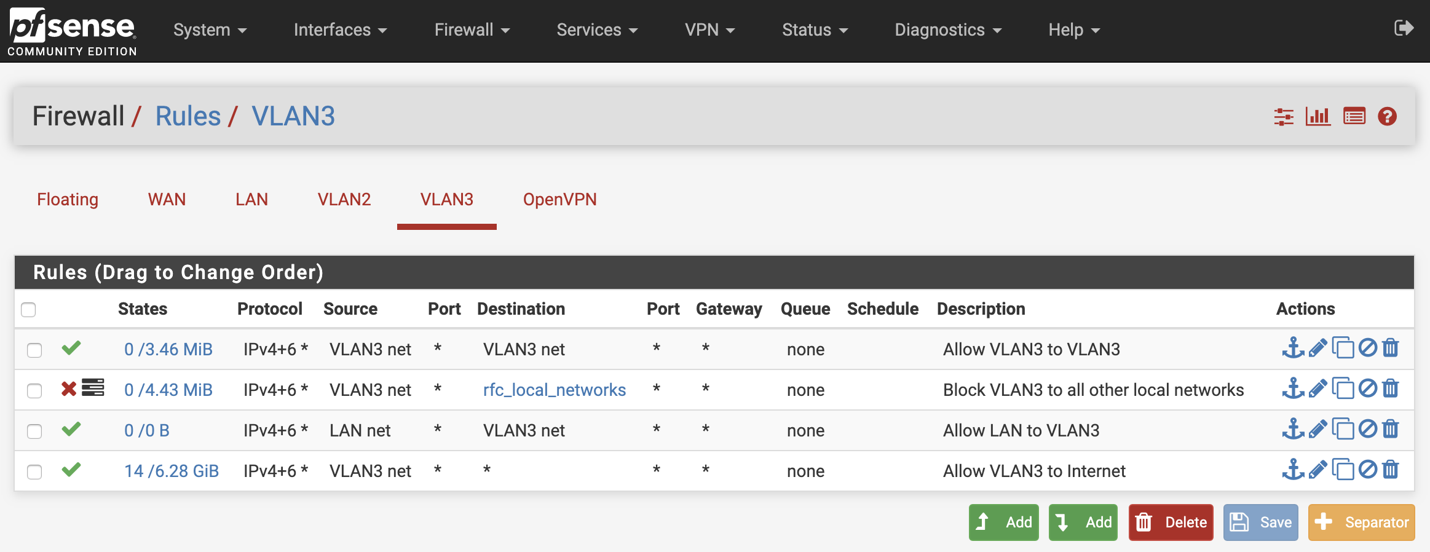This screenshot has width=1430, height=552.
Task: Toggle the select-all rules checkbox
Action: click(28, 309)
